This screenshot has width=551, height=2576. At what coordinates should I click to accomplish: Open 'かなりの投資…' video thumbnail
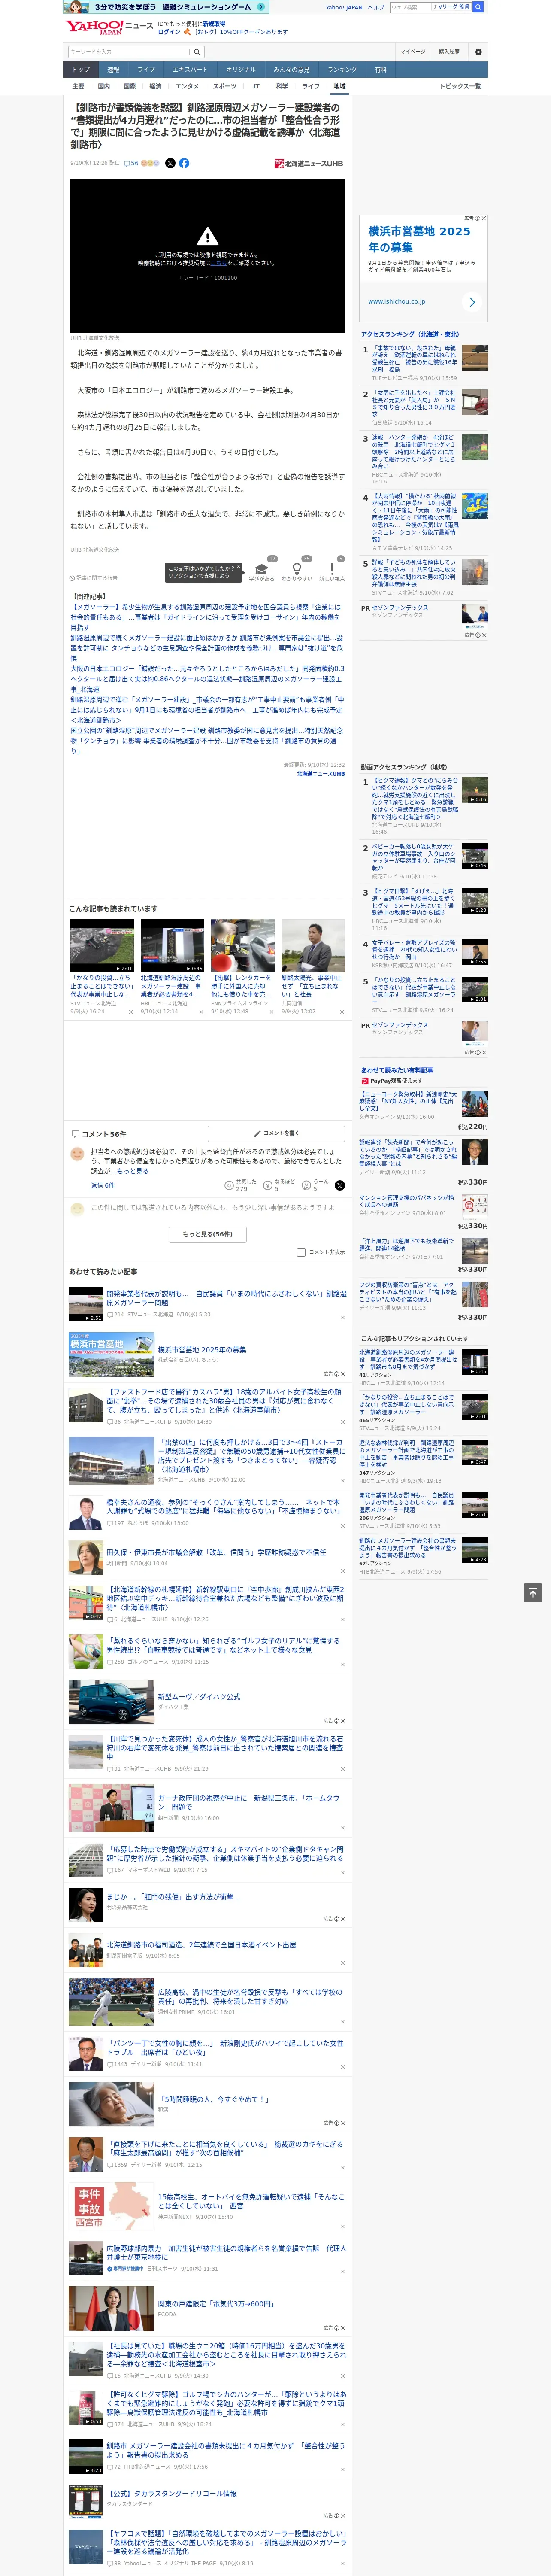(x=102, y=946)
